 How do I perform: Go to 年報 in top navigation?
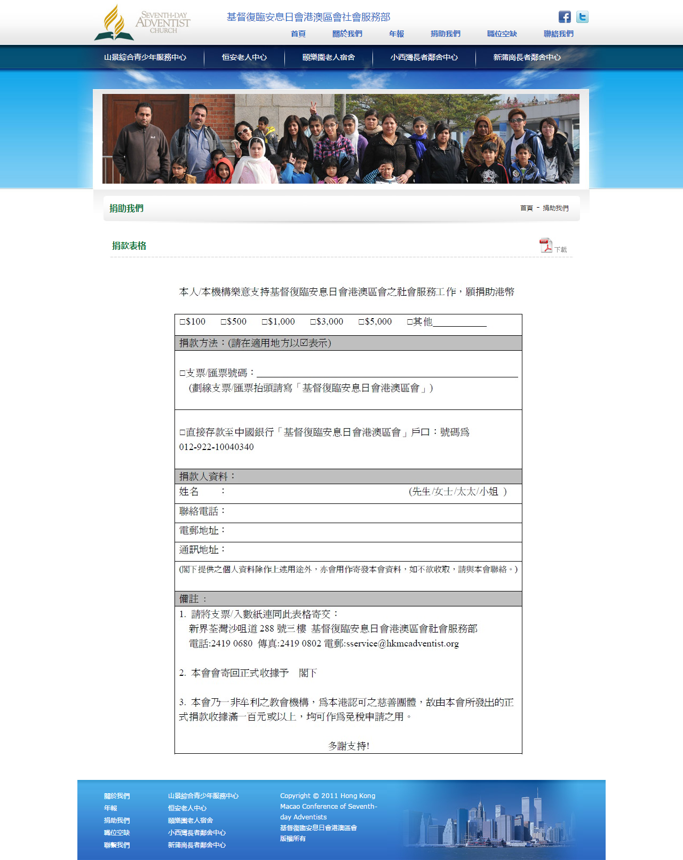click(x=396, y=34)
